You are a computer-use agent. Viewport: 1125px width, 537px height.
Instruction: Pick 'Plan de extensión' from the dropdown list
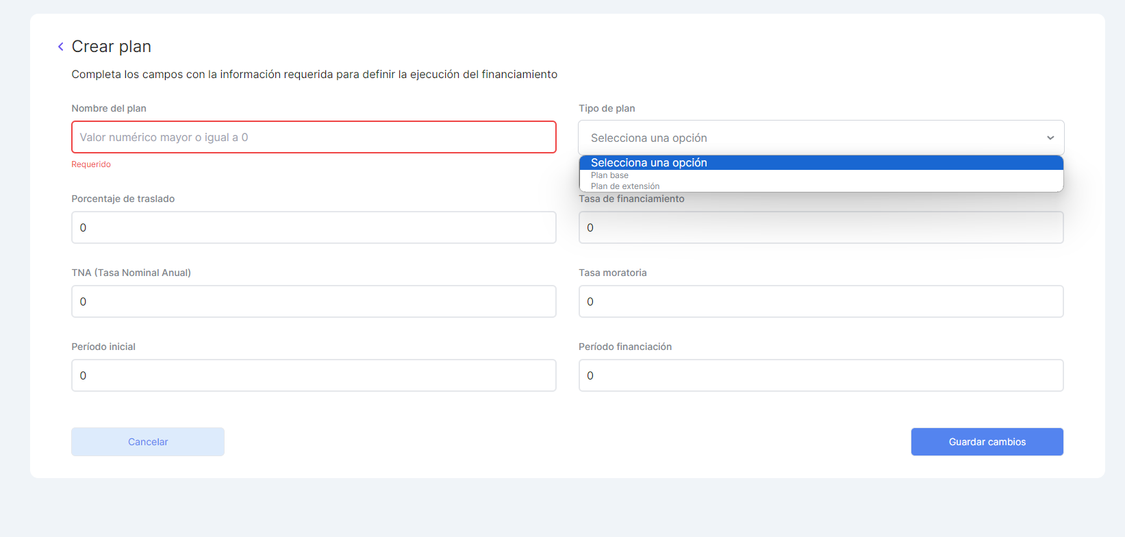625,186
